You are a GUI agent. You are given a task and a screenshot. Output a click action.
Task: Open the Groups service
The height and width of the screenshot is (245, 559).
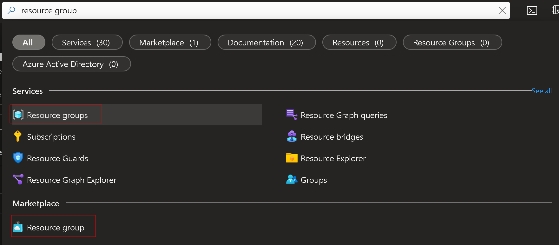tap(314, 180)
